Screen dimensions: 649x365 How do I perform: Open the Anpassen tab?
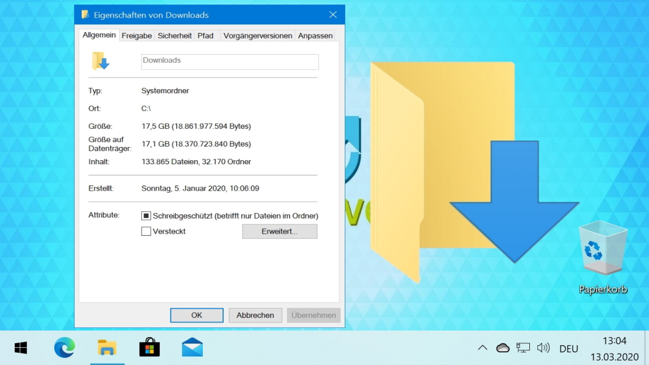(x=315, y=36)
